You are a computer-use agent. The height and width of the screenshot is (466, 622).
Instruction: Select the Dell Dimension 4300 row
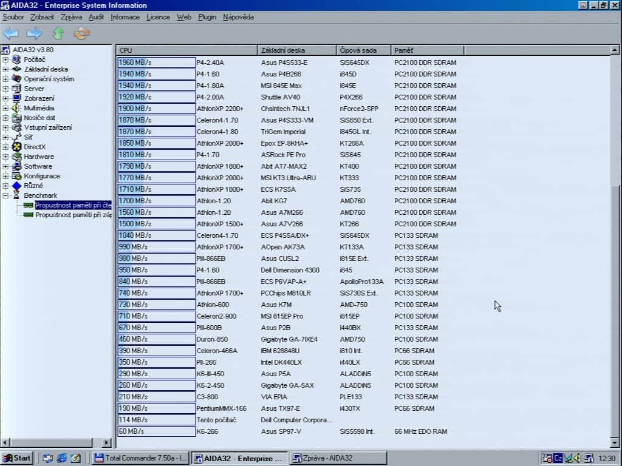(x=278, y=270)
